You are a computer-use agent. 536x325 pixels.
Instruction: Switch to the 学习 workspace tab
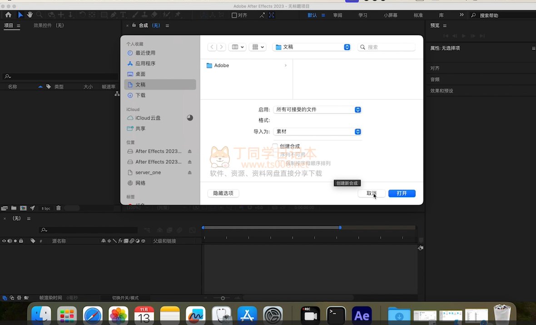(362, 15)
